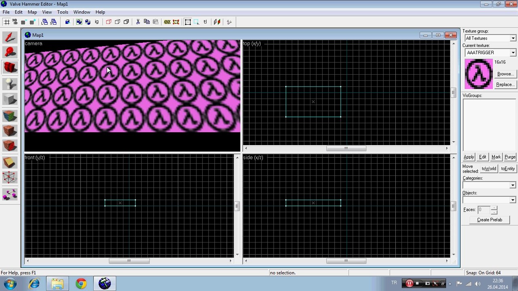
Task: Increase grid size in toolbar
Action: click(32, 22)
